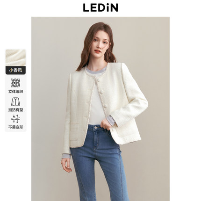Click the LEDiN brand logo
201x201 pixels.
(x=100, y=7)
